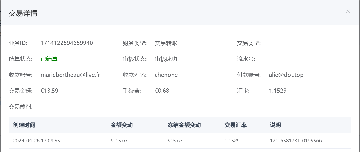Click the payee name chenone
This screenshot has width=360, height=152.
166,75
